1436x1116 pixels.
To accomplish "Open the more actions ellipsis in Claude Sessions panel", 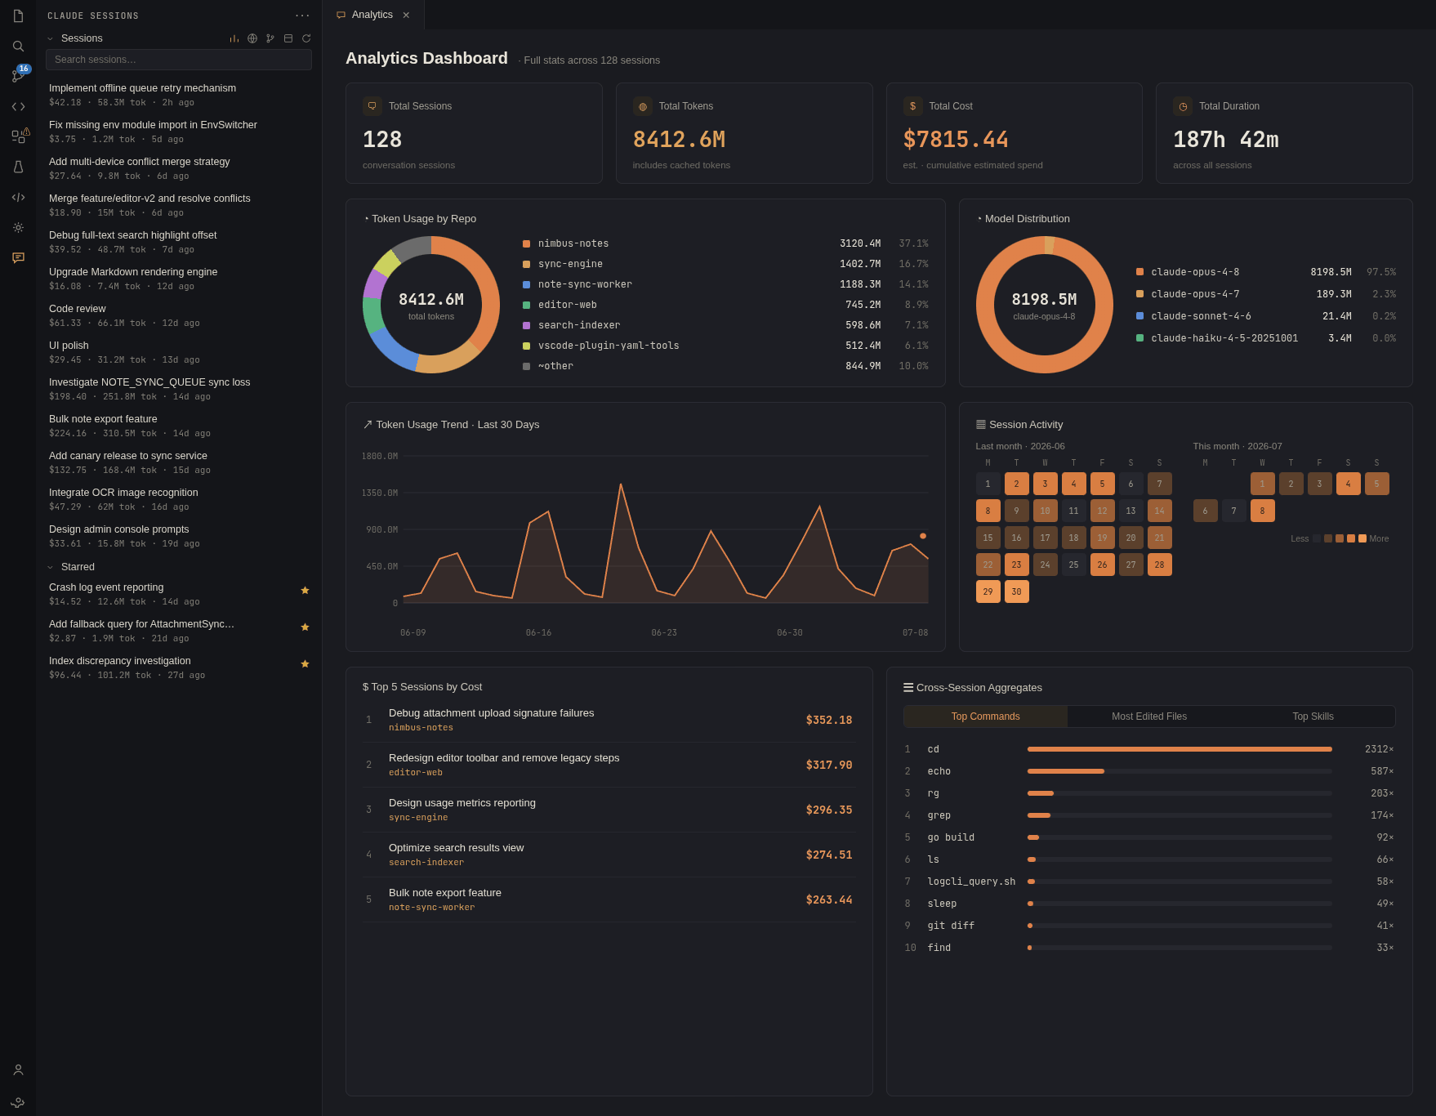I will pyautogui.click(x=302, y=16).
